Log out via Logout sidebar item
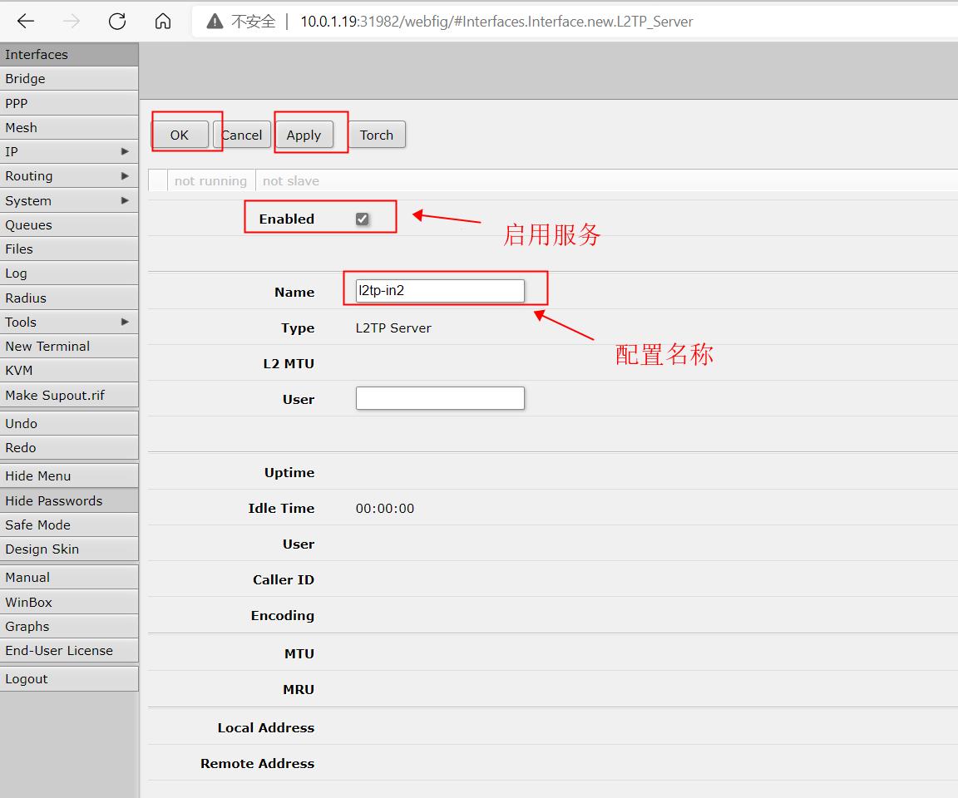Screen dimensions: 958x798 69,678
